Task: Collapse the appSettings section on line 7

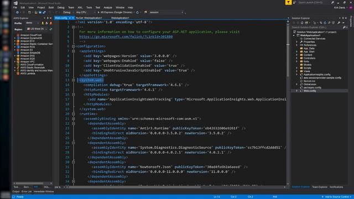Action: point(74,51)
